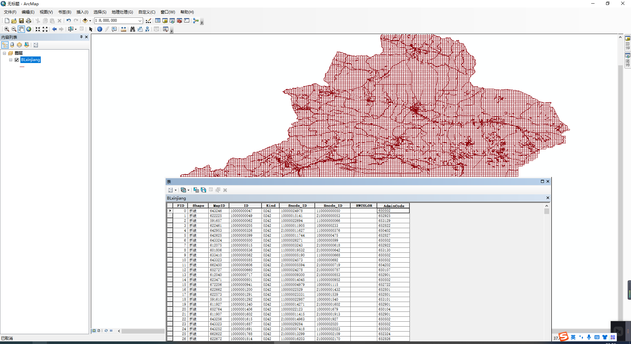This screenshot has height=344, width=631.
Task: Open the map scale dropdown showing 1:8,000,000
Action: coord(140,20)
